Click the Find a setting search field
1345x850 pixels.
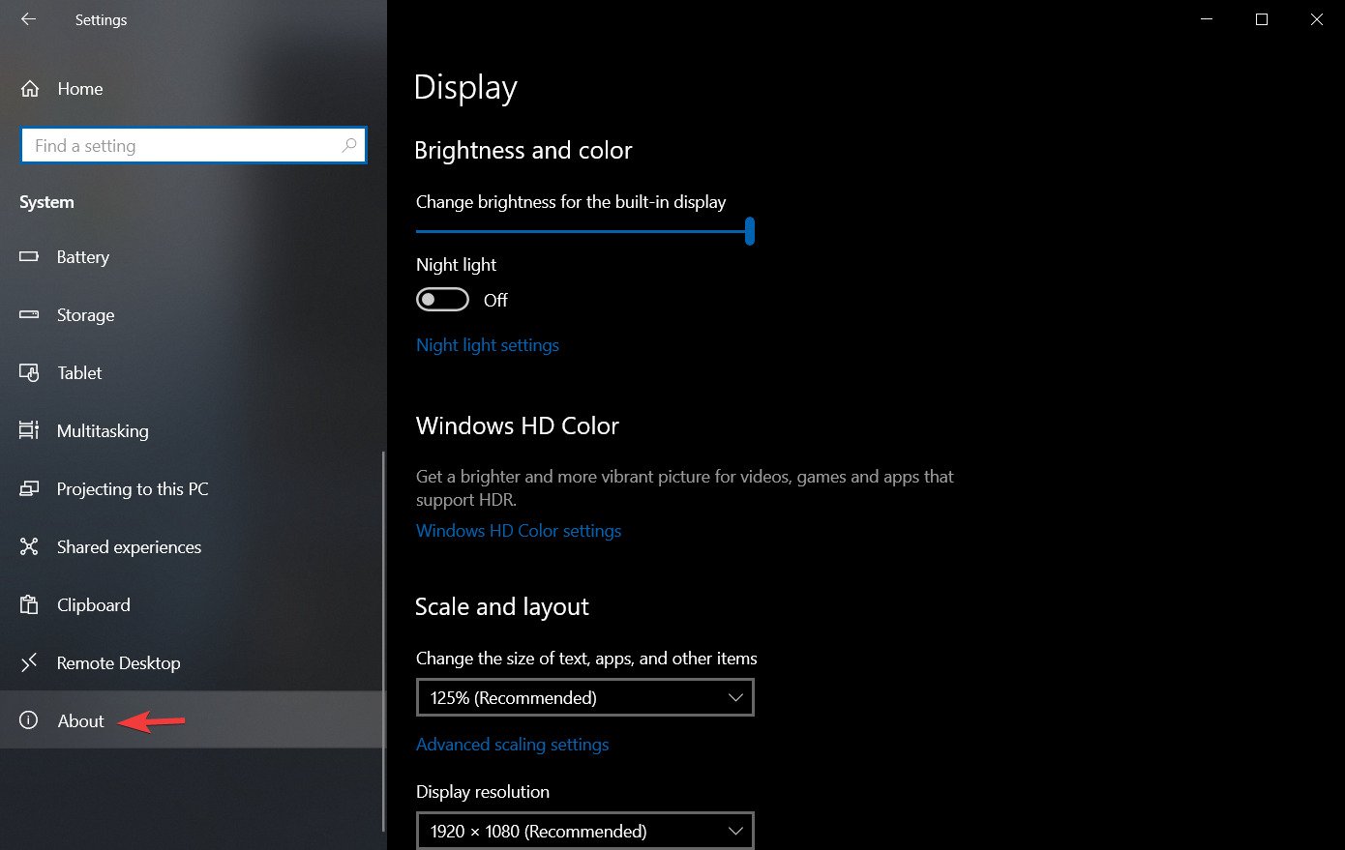click(x=193, y=145)
